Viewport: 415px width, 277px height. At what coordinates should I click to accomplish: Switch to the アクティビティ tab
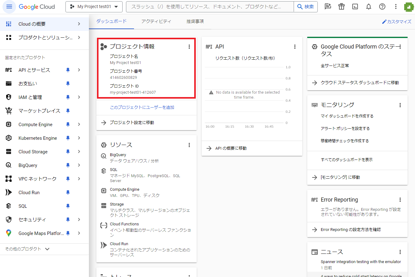click(156, 21)
